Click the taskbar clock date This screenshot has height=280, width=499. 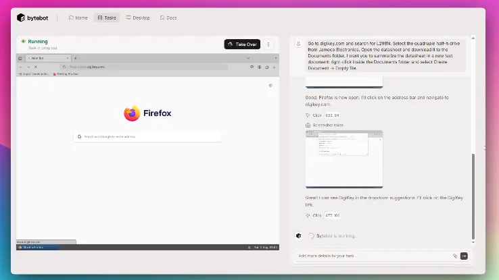point(266,248)
